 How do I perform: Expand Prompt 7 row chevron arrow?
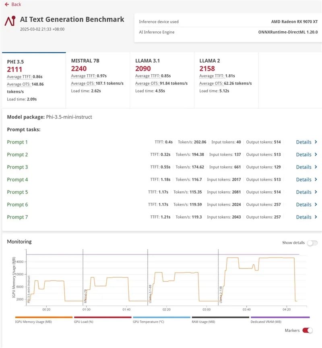[316, 217]
